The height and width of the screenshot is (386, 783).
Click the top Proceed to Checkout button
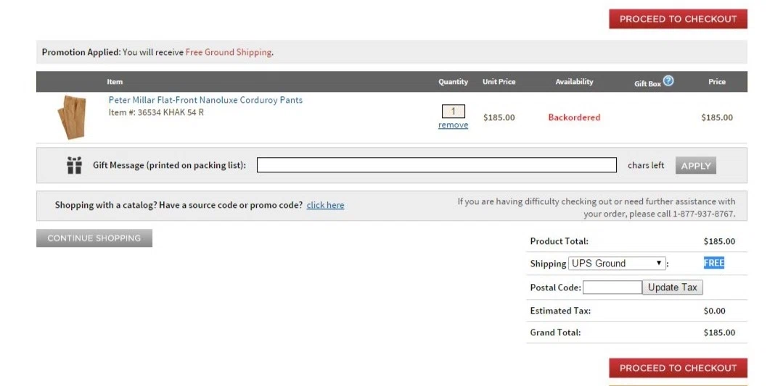(x=678, y=19)
